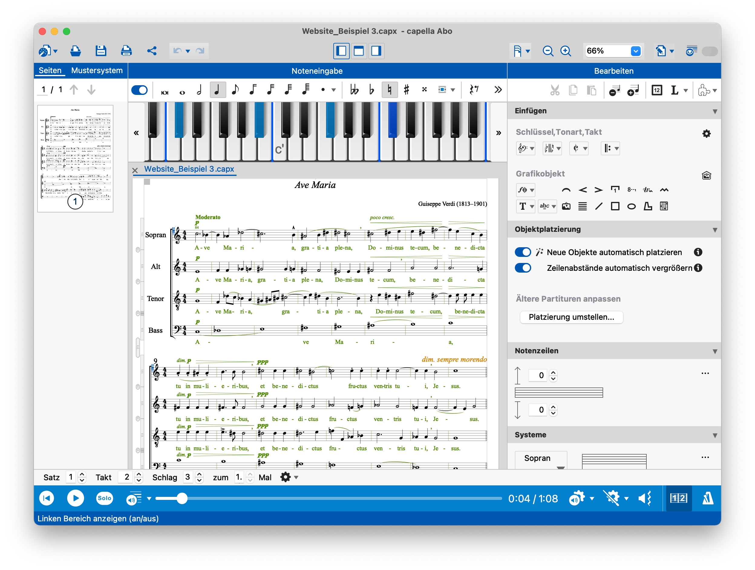Zoom in with the plus magnifier
This screenshot has height=570, width=755.
click(x=566, y=51)
